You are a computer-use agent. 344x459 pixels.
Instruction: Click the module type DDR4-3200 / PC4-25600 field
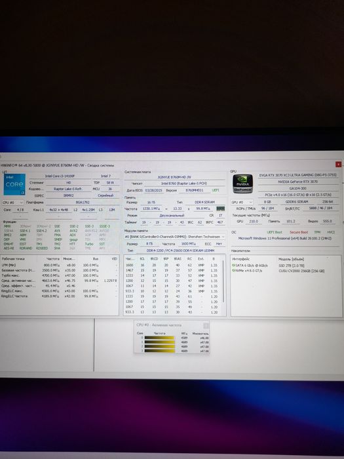tap(180, 251)
